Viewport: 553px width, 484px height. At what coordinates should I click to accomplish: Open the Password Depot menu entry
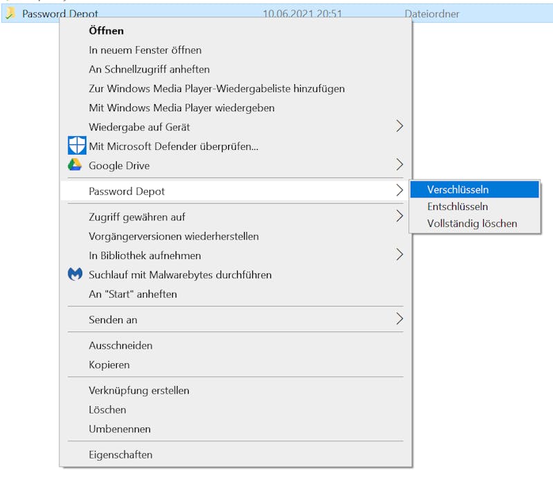coord(236,191)
